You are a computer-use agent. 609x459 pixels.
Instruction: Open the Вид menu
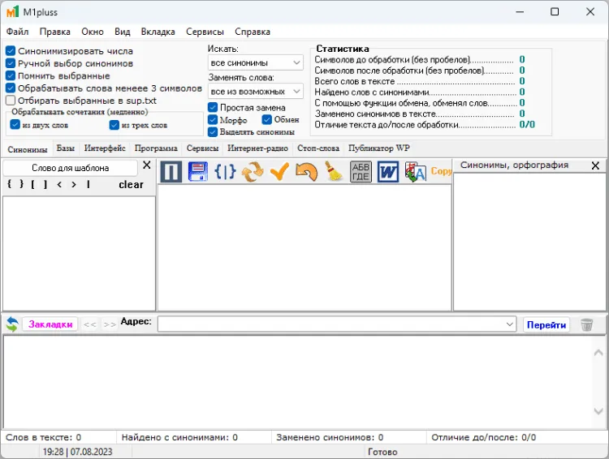(123, 32)
